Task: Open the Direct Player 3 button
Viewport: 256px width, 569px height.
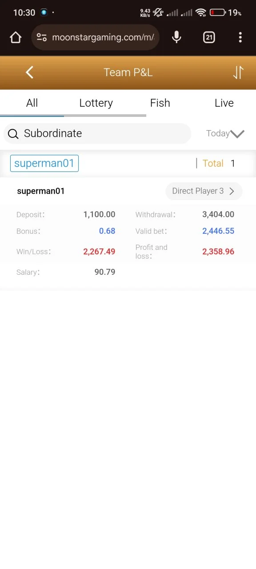Action: 204,191
